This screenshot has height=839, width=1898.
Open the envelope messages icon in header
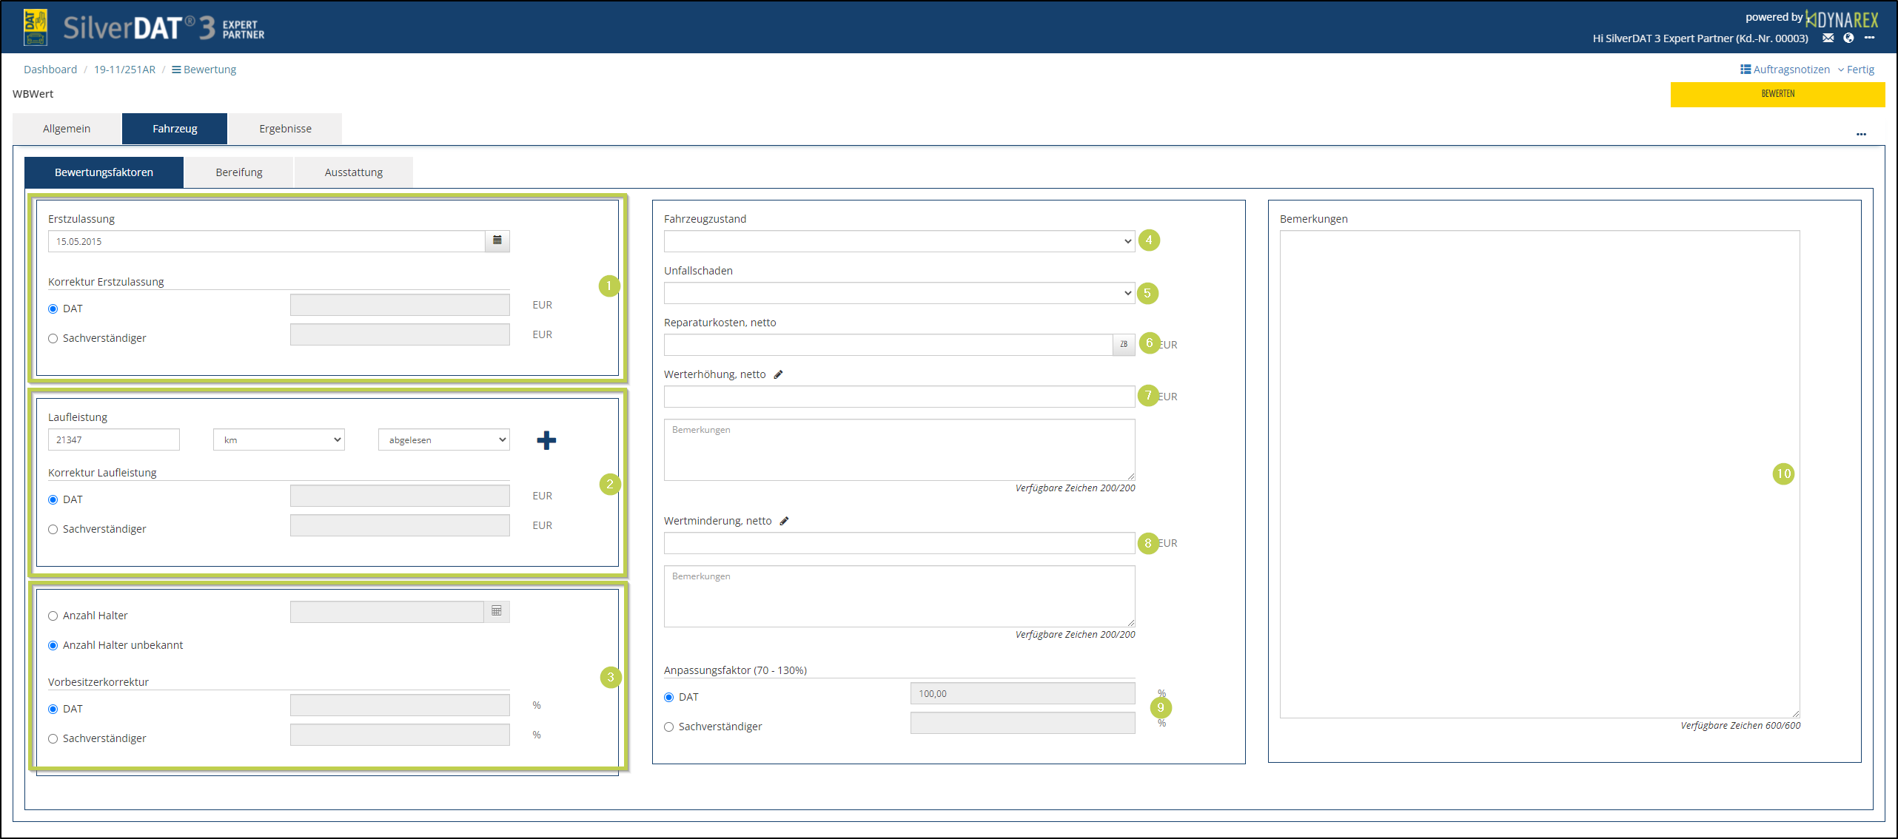(1828, 38)
